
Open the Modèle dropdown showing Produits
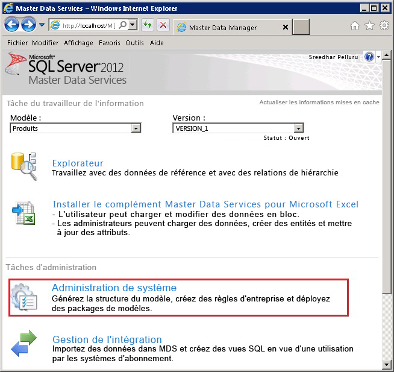75,128
